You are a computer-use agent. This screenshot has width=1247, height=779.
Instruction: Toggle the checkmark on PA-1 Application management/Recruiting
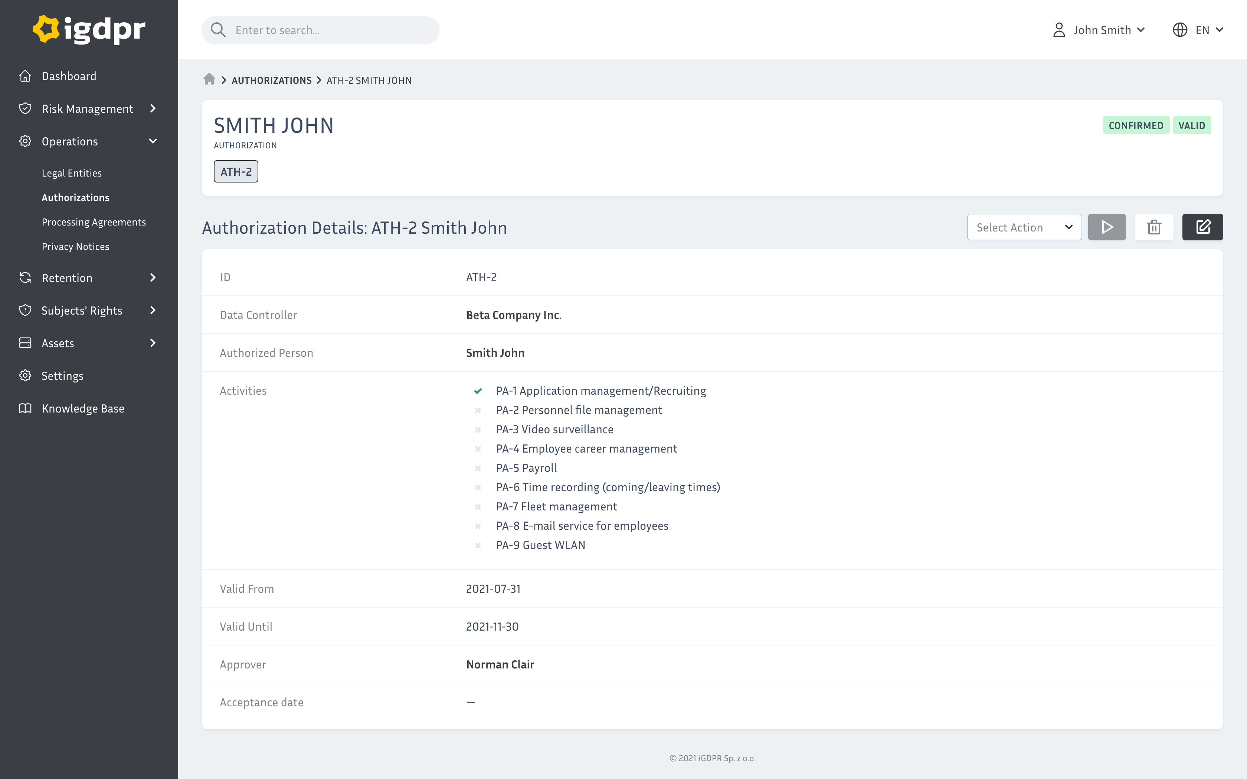478,391
